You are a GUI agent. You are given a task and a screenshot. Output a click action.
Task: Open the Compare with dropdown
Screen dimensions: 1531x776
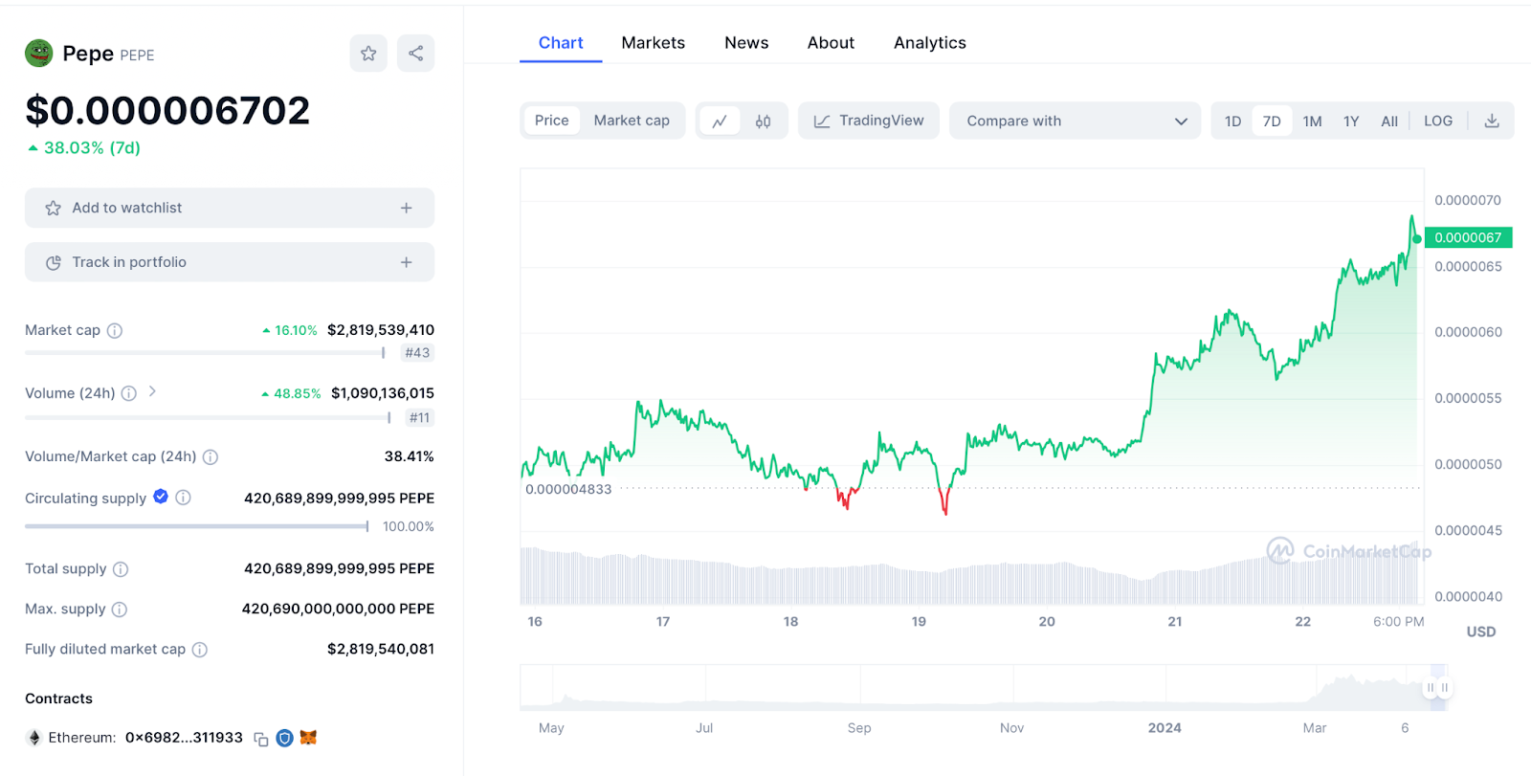1076,121
